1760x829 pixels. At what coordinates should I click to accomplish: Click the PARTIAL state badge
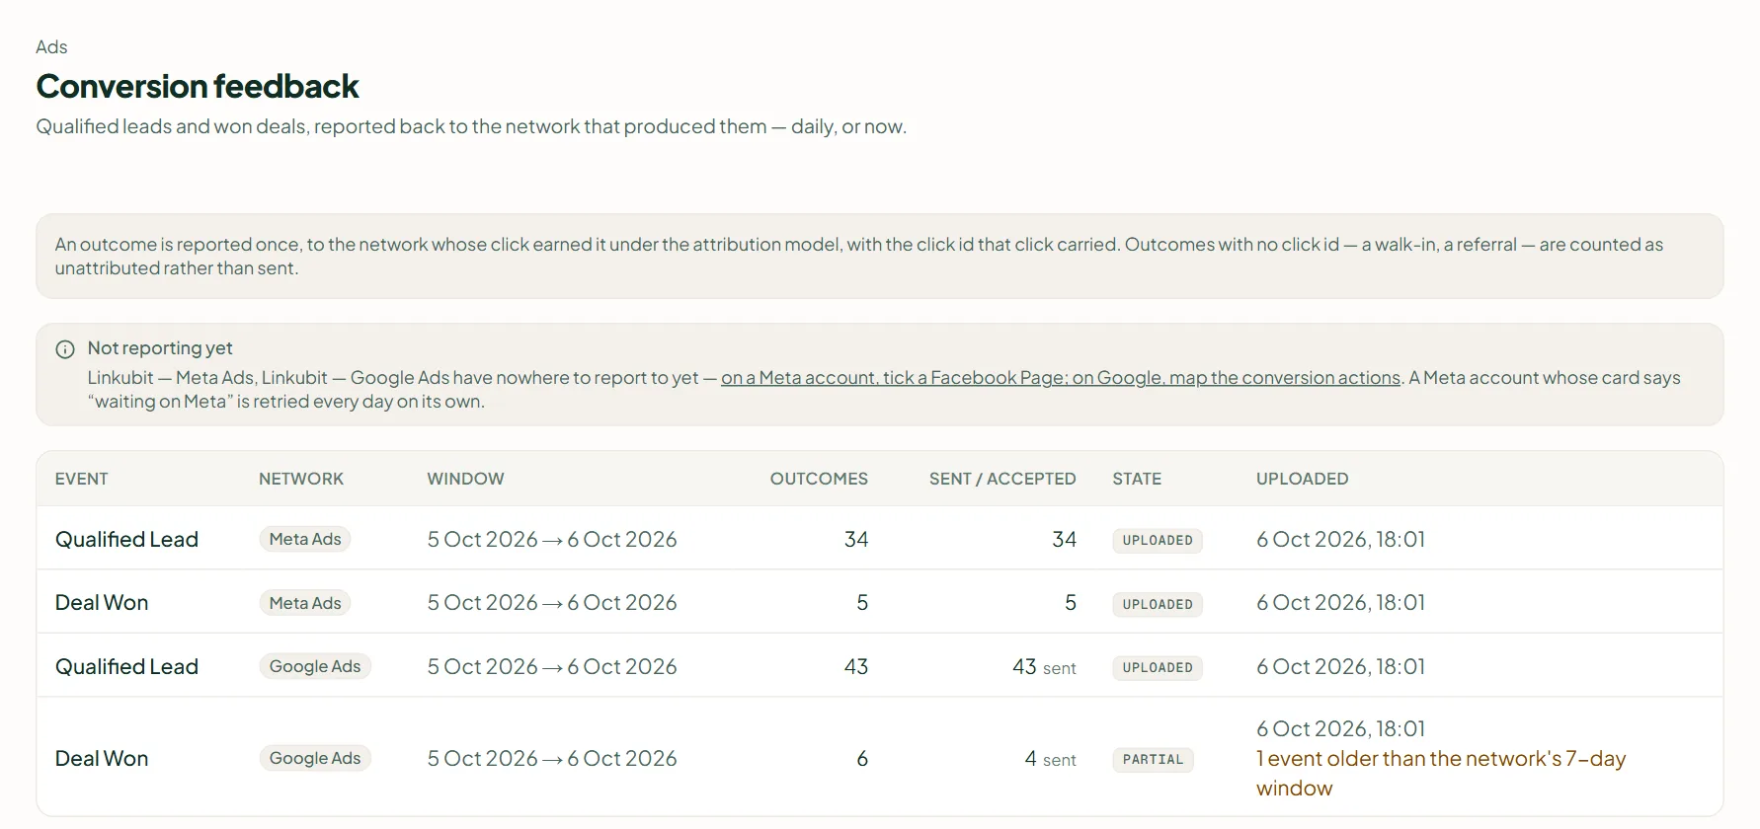tap(1153, 760)
